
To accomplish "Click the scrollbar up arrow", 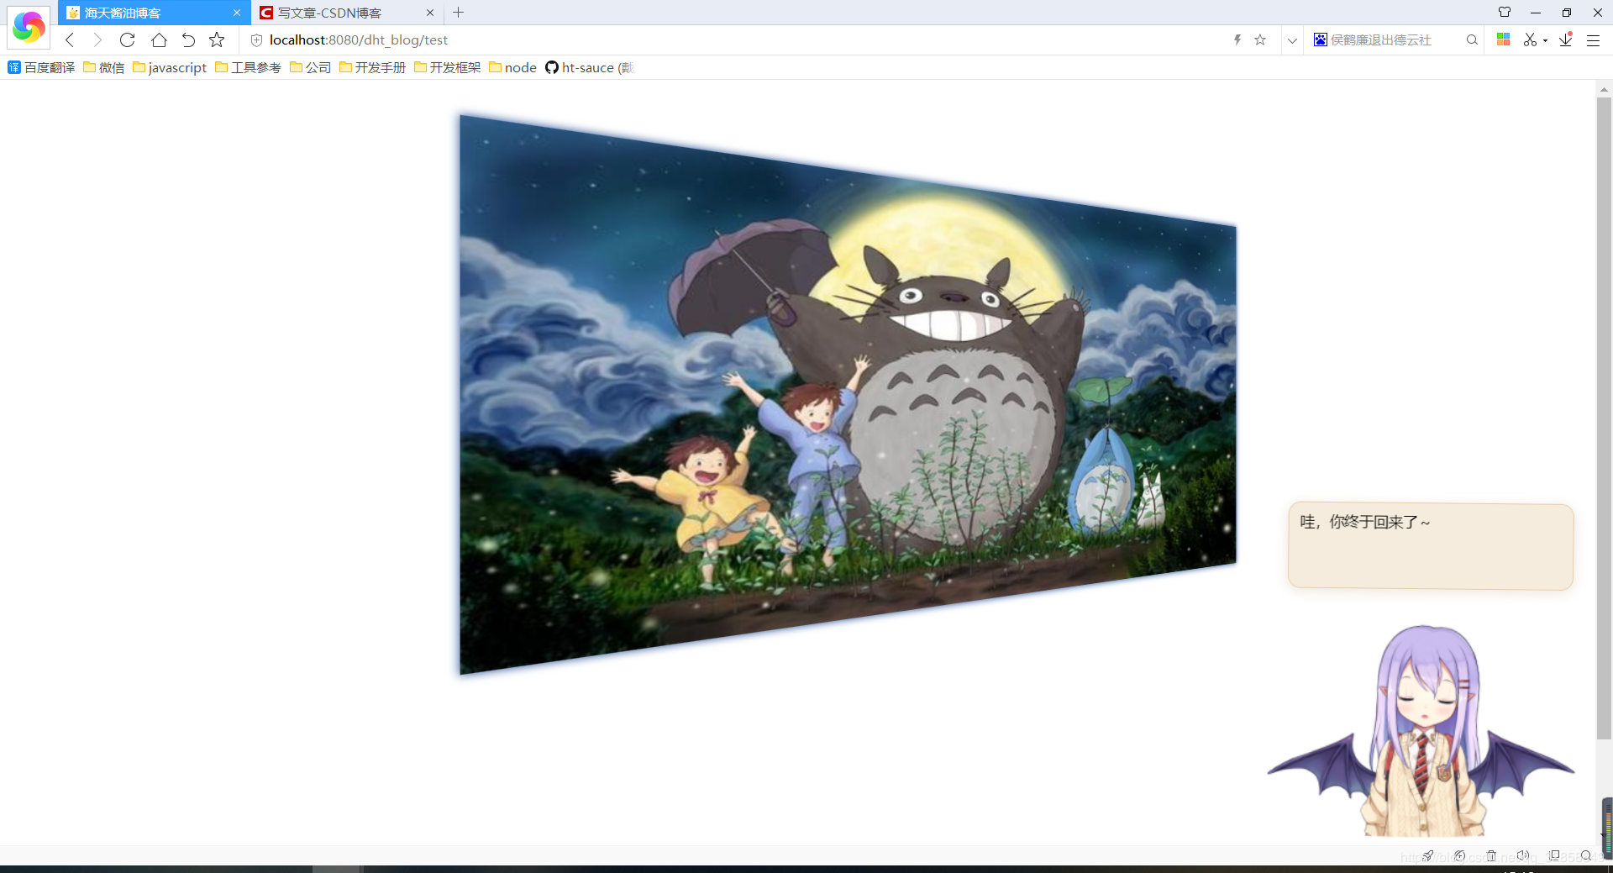I will 1604,89.
